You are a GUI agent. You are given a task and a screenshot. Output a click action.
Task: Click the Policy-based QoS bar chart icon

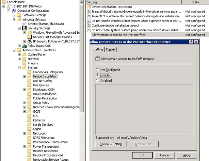[24, 46]
